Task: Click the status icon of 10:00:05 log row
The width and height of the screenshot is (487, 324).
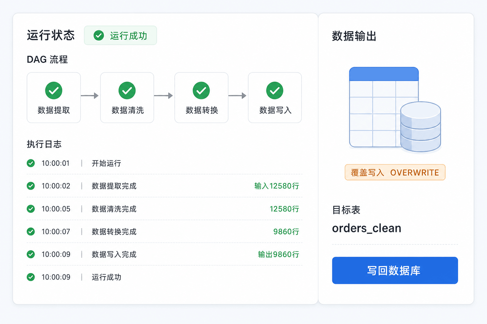Action: (31, 209)
